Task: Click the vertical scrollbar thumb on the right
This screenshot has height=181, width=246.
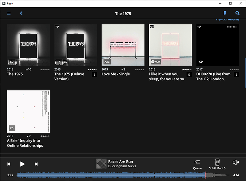Action: [x=245, y=73]
